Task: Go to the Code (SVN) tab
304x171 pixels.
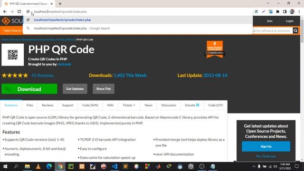Action: 90,105
